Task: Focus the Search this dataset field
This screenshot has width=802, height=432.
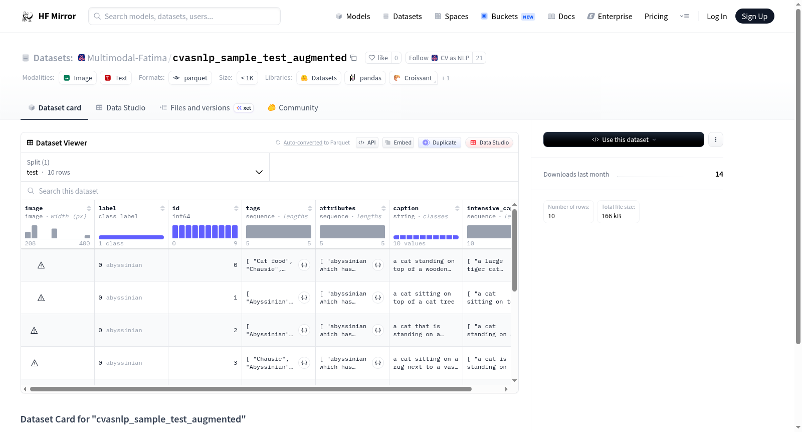Action: point(270,191)
